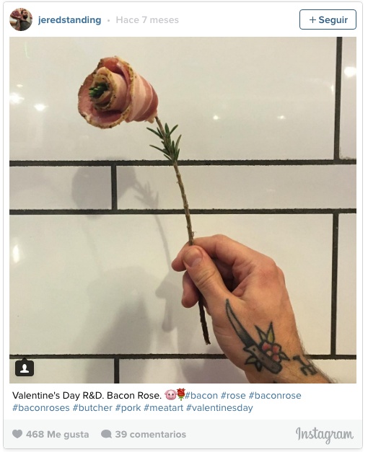The width and height of the screenshot is (368, 452).
Task: Open the #pork hashtag
Action: [128, 408]
